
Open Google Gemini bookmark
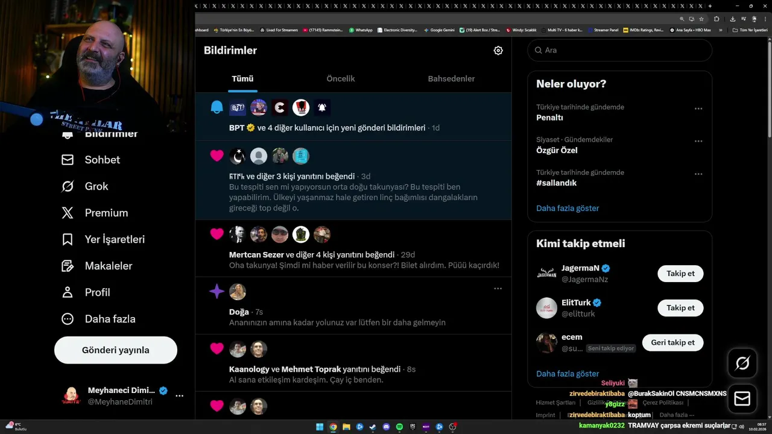pyautogui.click(x=439, y=30)
